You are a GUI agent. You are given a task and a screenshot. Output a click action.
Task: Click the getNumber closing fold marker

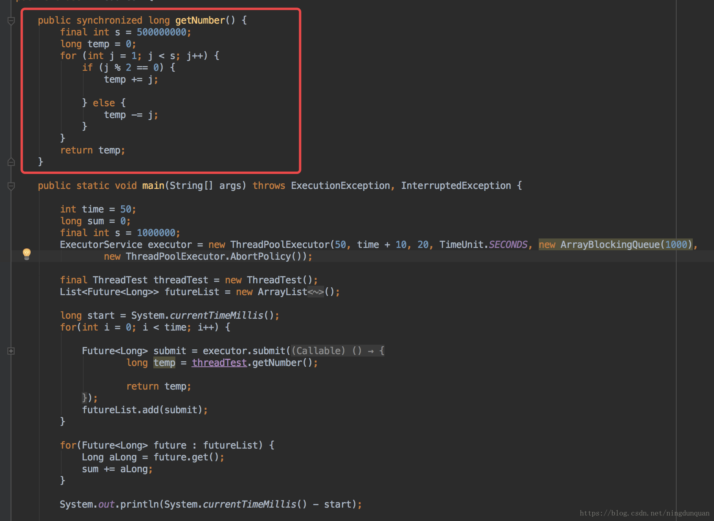click(x=11, y=162)
